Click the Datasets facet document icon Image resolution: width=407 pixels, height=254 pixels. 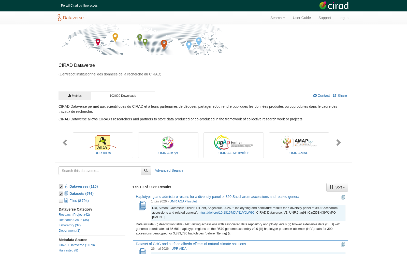point(66,193)
